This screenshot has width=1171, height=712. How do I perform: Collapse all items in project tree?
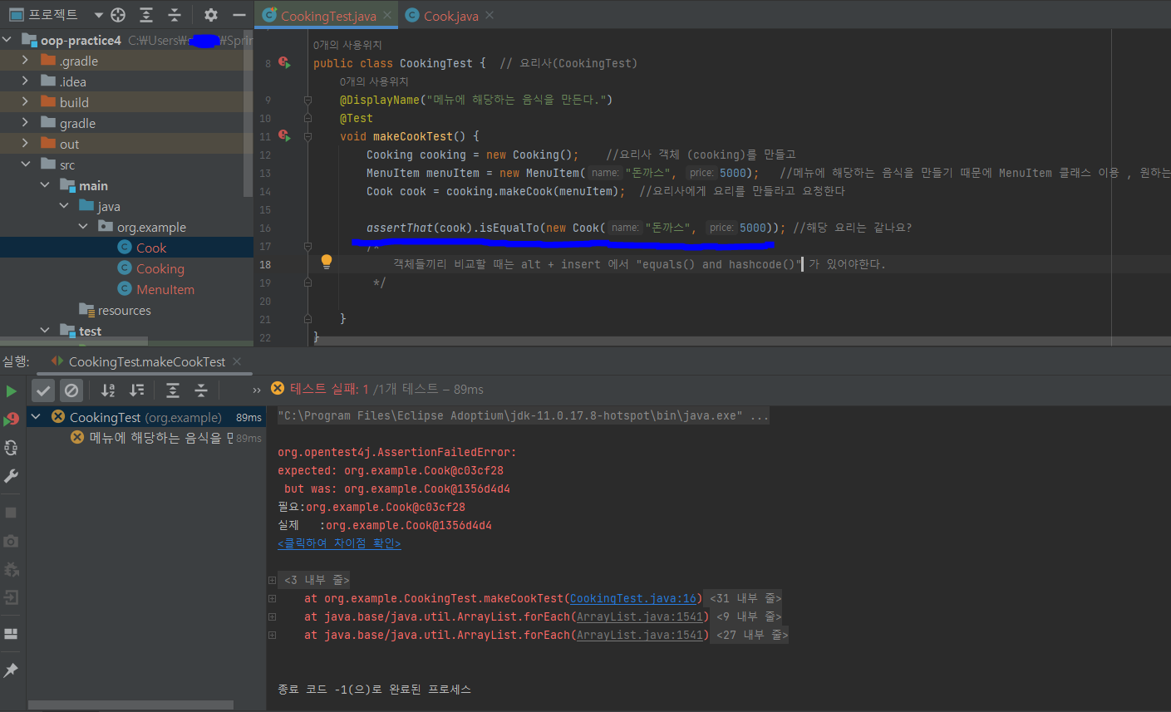174,15
